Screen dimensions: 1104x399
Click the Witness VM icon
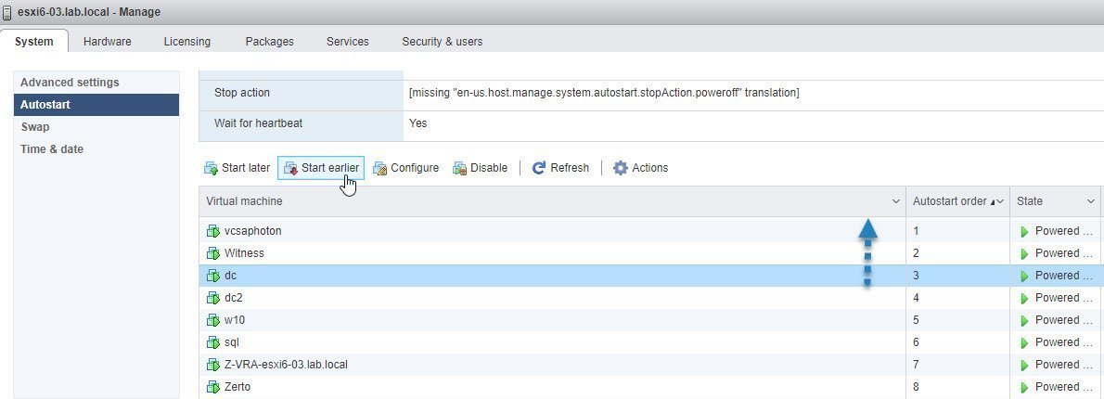213,253
